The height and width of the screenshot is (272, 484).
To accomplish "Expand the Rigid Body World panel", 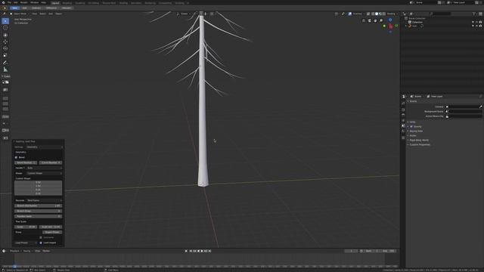I will [x=418, y=140].
